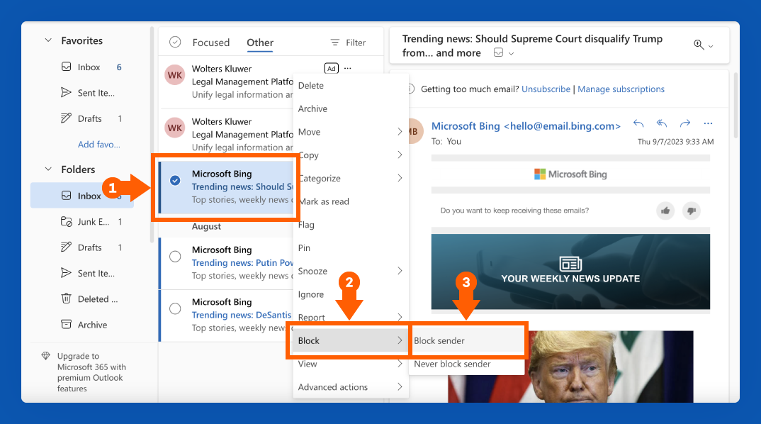Click the Archive box icon in Folders
Viewport: 761px width, 424px height.
tap(66, 324)
